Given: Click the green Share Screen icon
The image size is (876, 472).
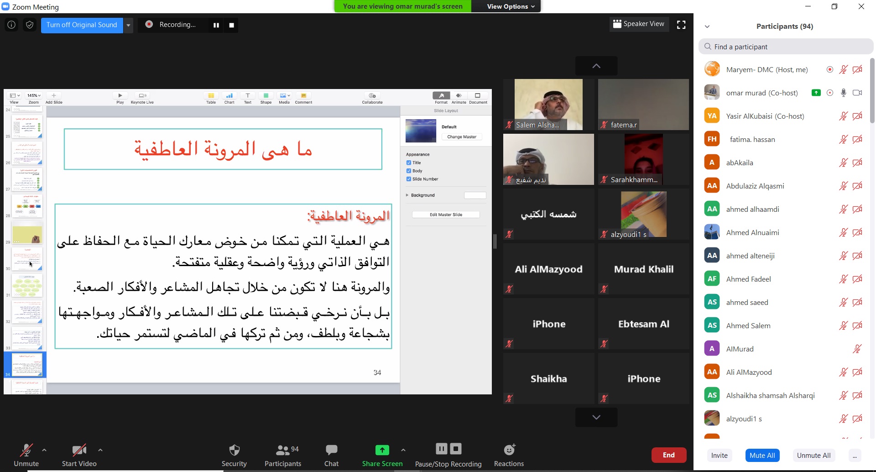Looking at the screenshot, I should coord(382,450).
